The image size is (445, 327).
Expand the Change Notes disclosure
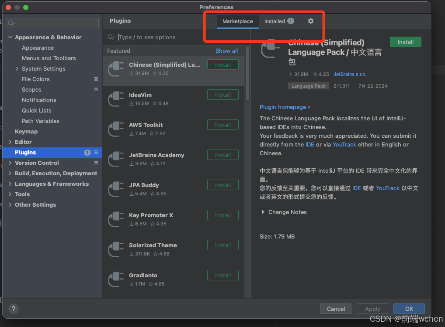[263, 212]
